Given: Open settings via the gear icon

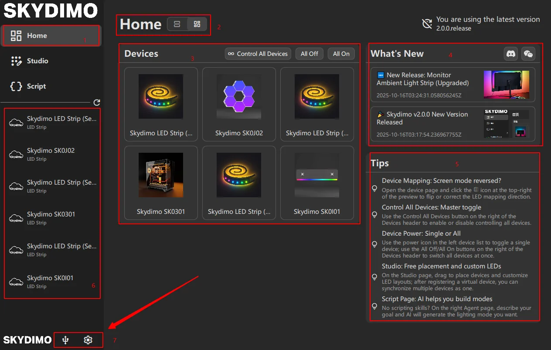Looking at the screenshot, I should coord(88,340).
